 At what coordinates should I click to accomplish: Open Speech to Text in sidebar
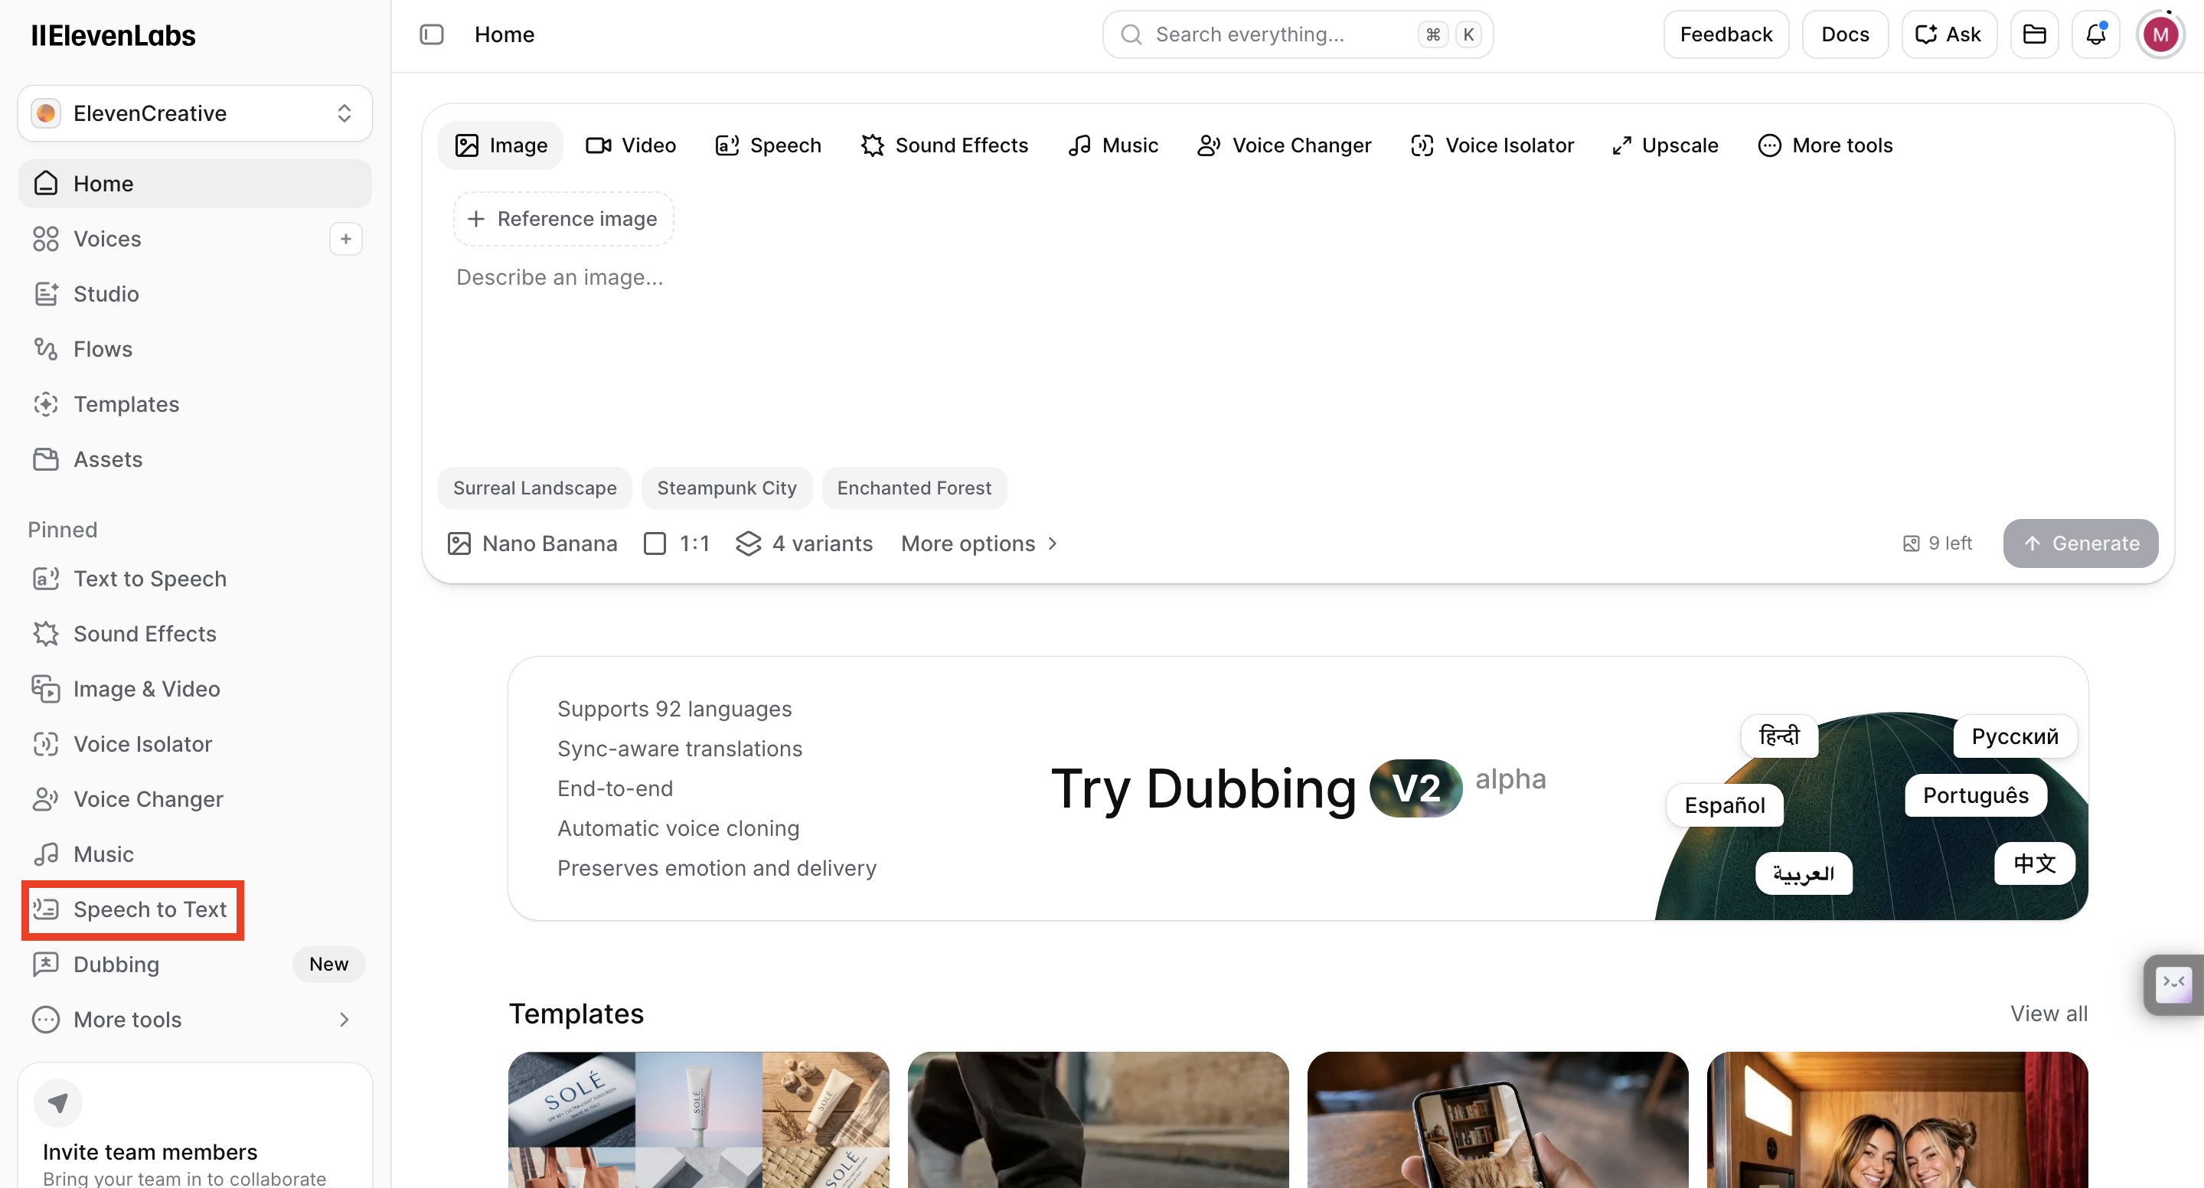132,910
